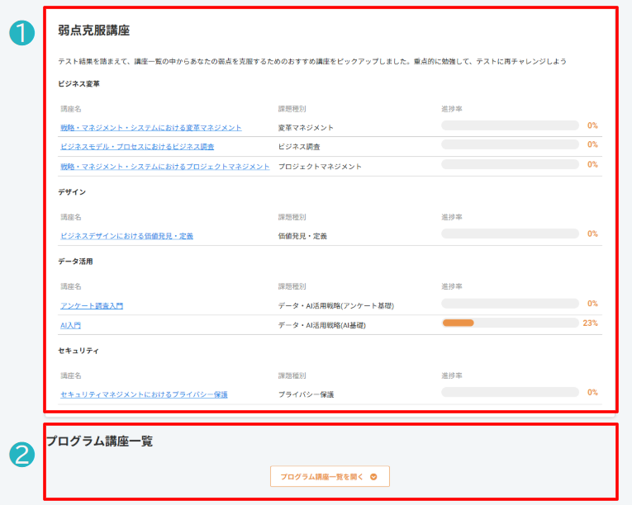
Task: Click the 変革マネジメント category cell
Action: (x=306, y=128)
